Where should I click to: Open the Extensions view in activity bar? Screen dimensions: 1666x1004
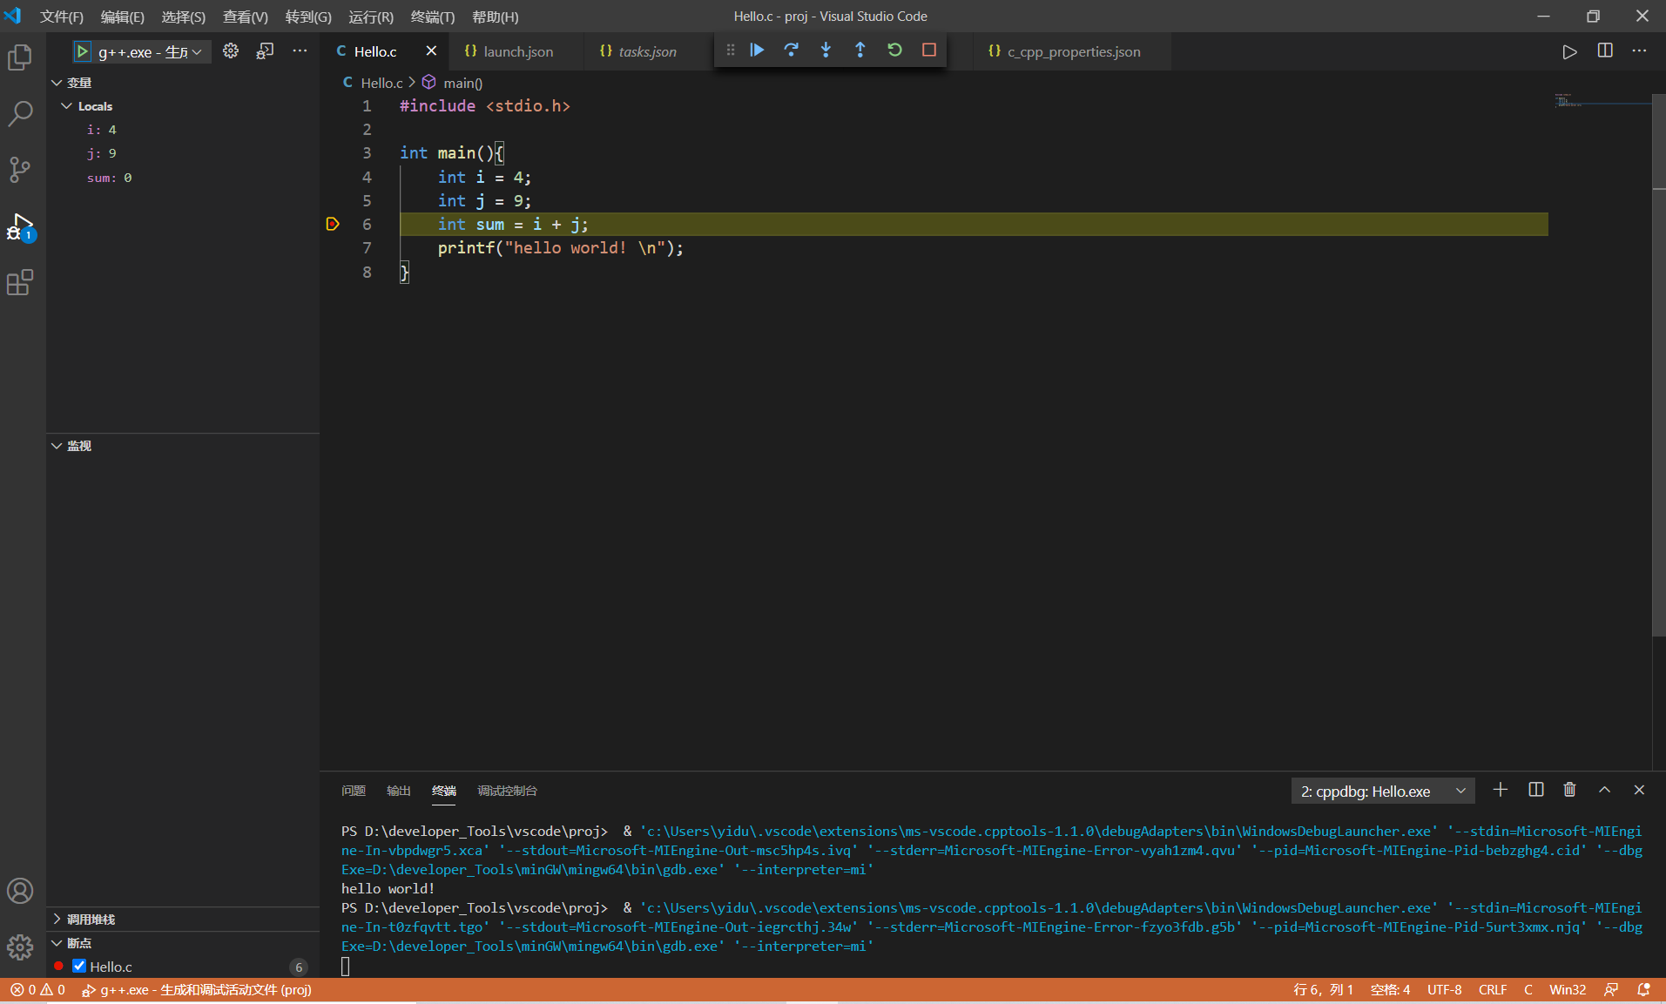[x=20, y=282]
